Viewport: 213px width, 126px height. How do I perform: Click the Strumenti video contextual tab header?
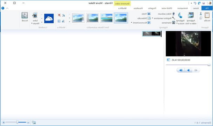click(x=122, y=3)
